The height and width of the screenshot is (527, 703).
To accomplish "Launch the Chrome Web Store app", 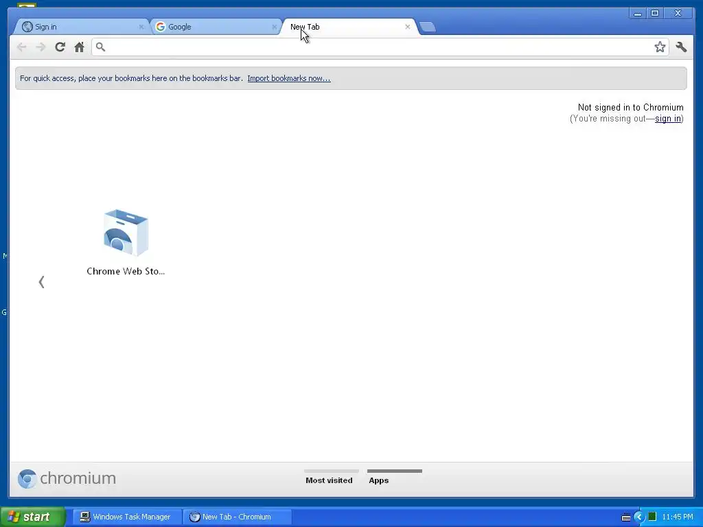I will click(x=126, y=242).
